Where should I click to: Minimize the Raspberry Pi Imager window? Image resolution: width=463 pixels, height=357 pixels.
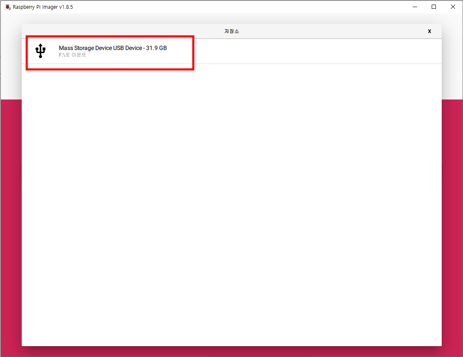tap(415, 7)
